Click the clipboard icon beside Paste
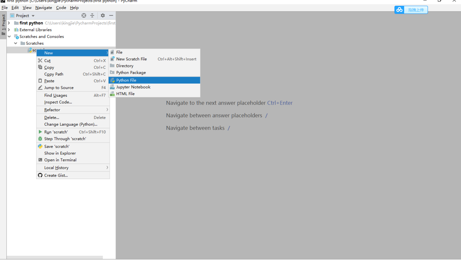This screenshot has width=461, height=260. tap(40, 81)
